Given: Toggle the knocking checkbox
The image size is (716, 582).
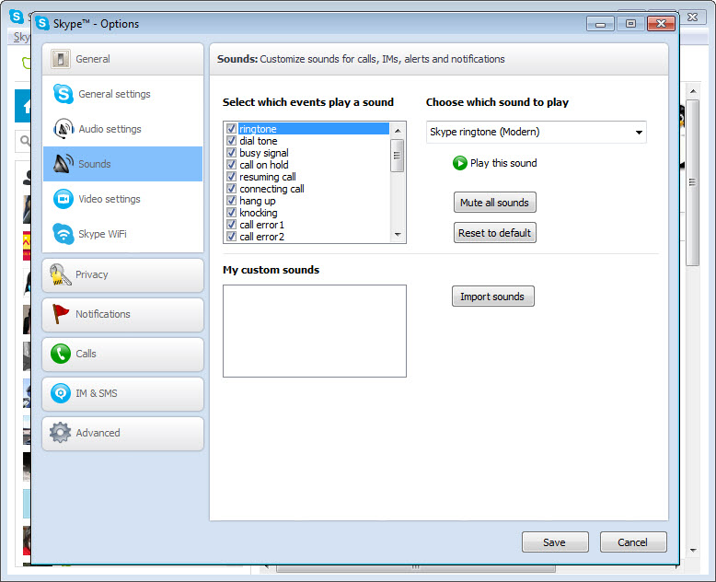Looking at the screenshot, I should point(232,213).
